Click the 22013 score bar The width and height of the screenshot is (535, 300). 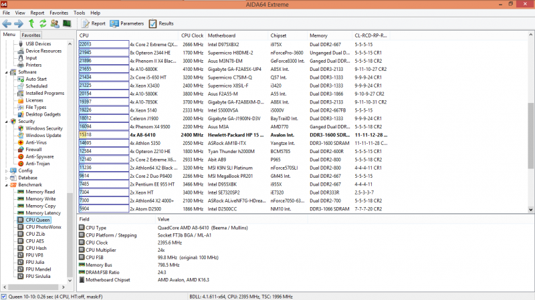click(104, 44)
